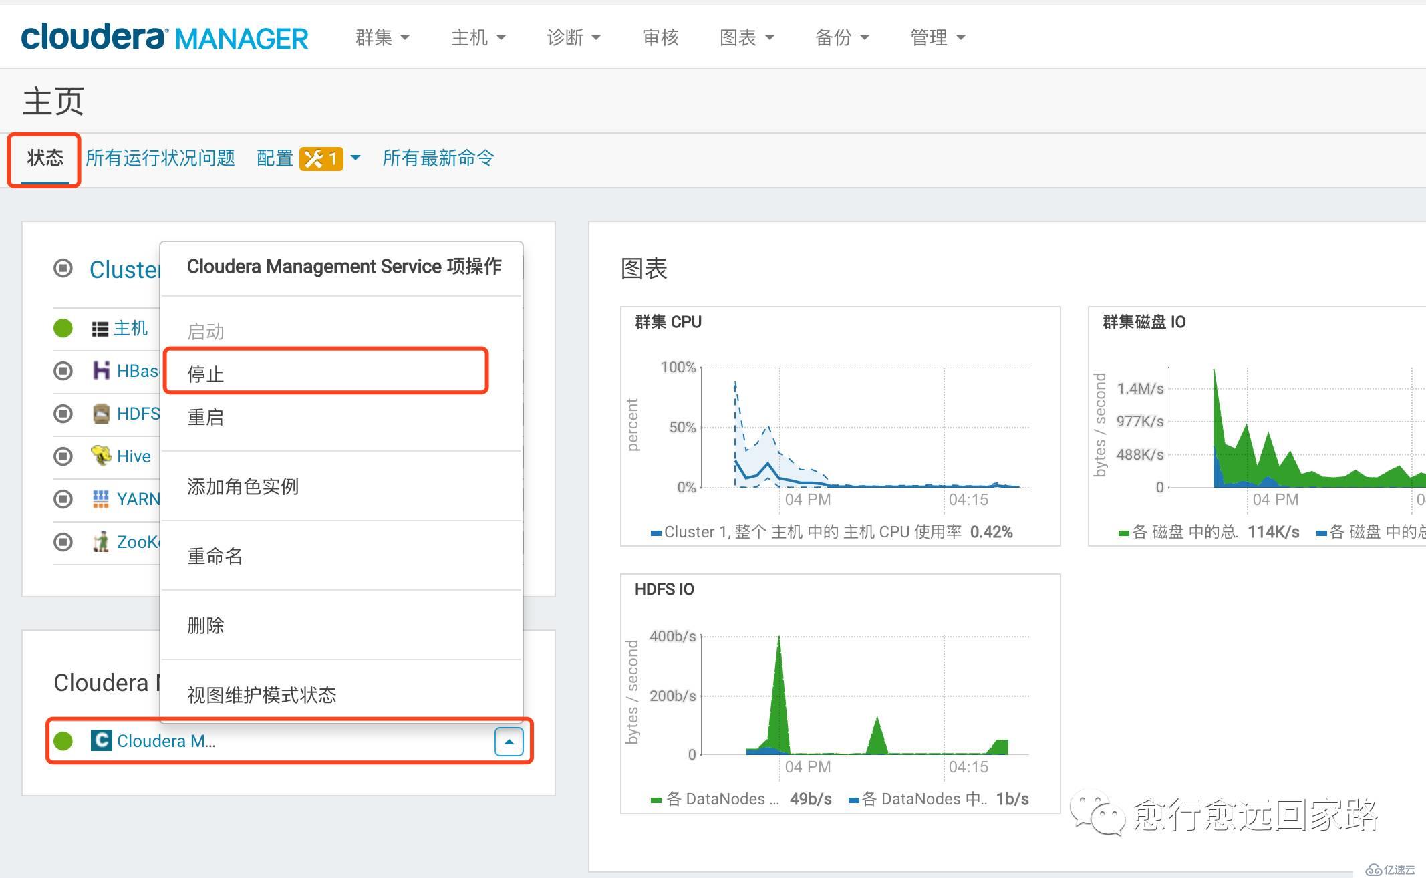Click the 状态 tab
This screenshot has width=1426, height=878.
click(x=45, y=158)
